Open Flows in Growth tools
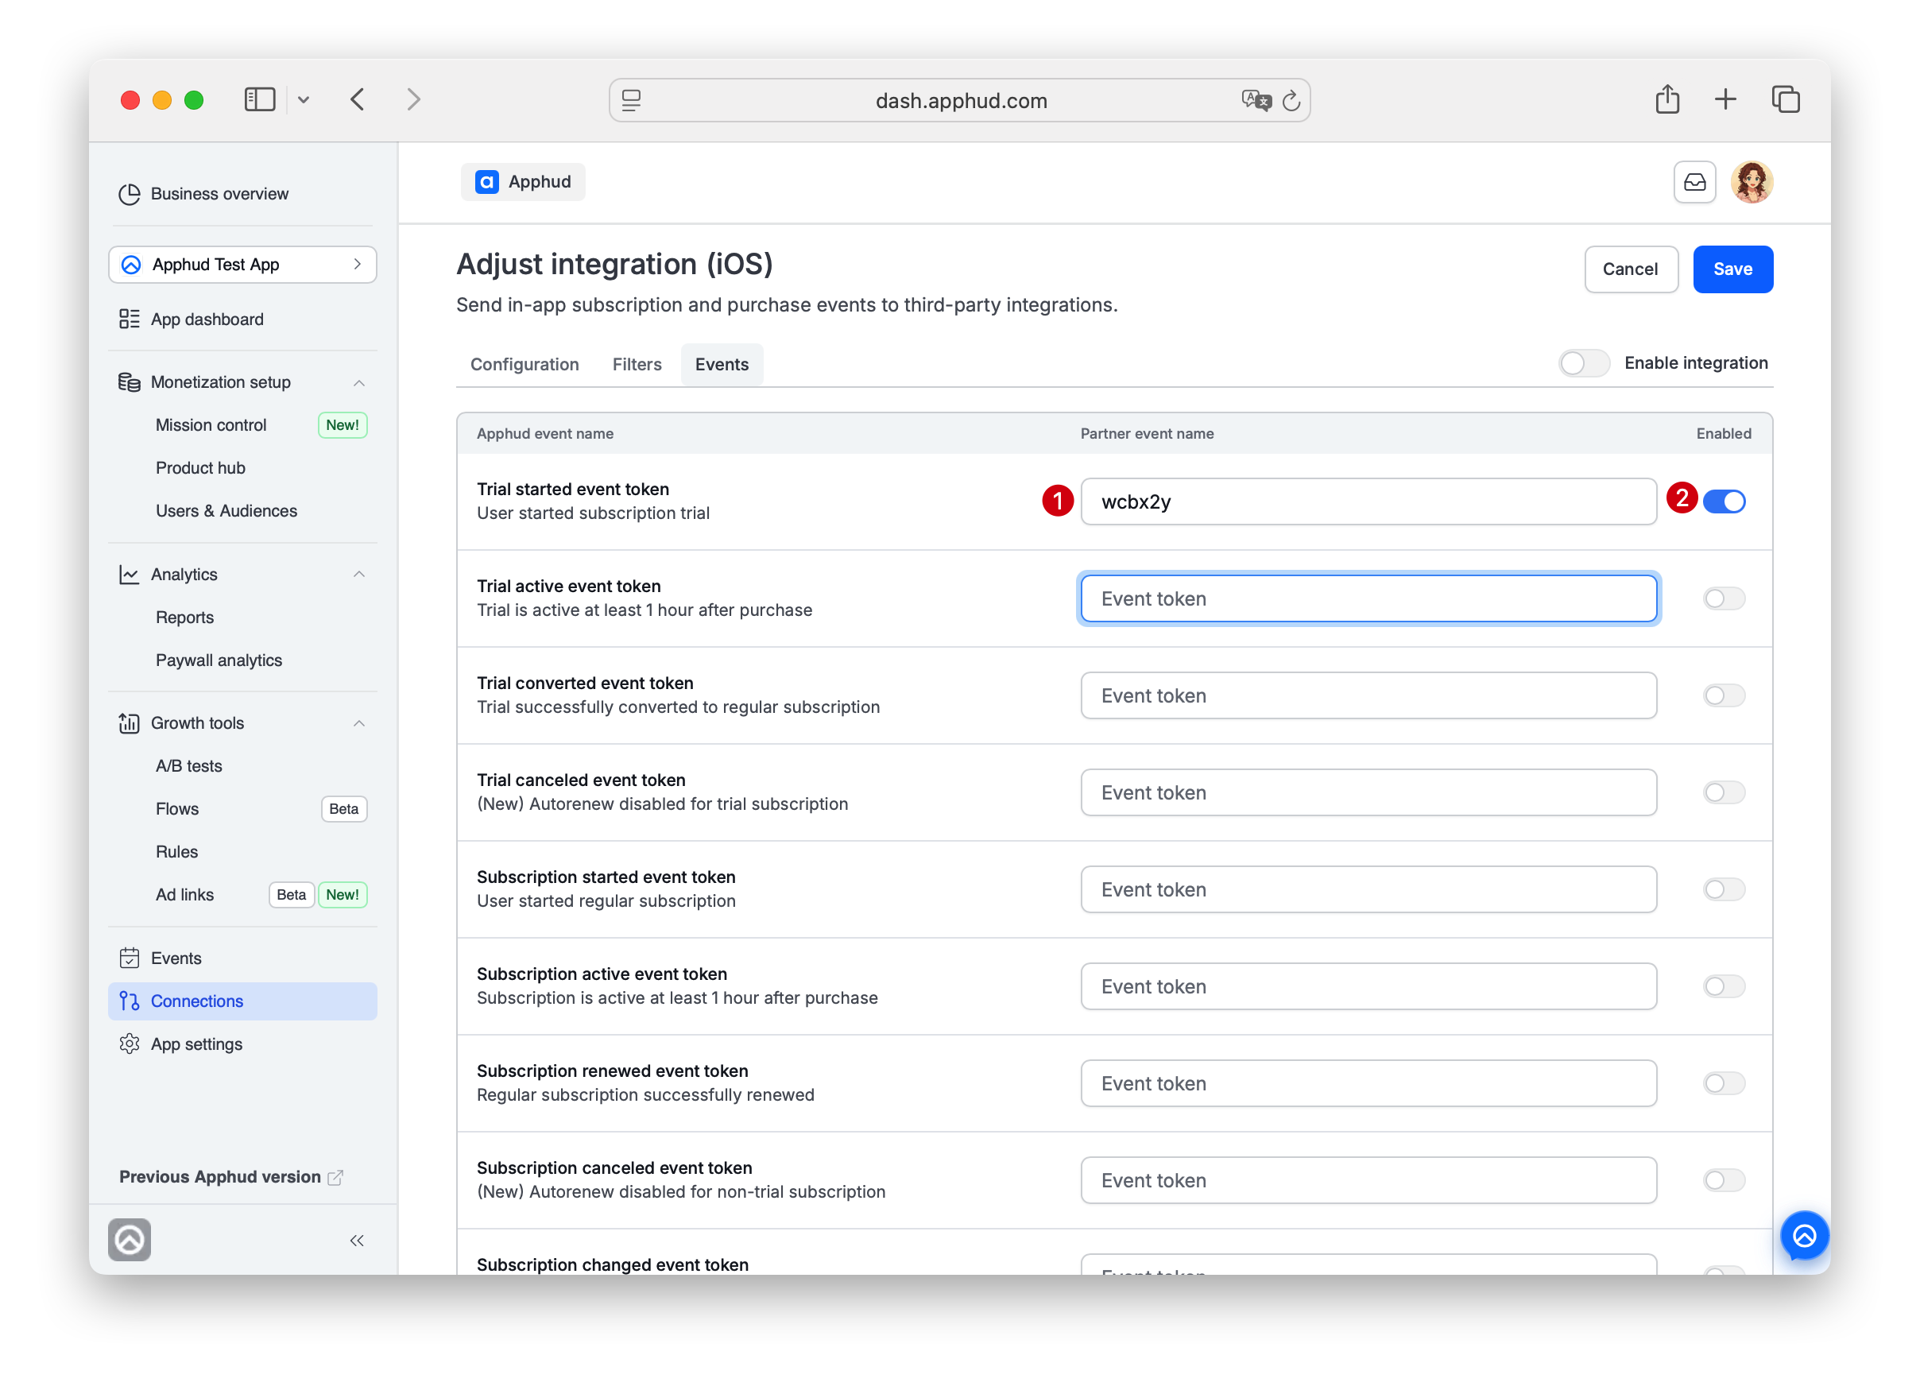 coord(177,809)
